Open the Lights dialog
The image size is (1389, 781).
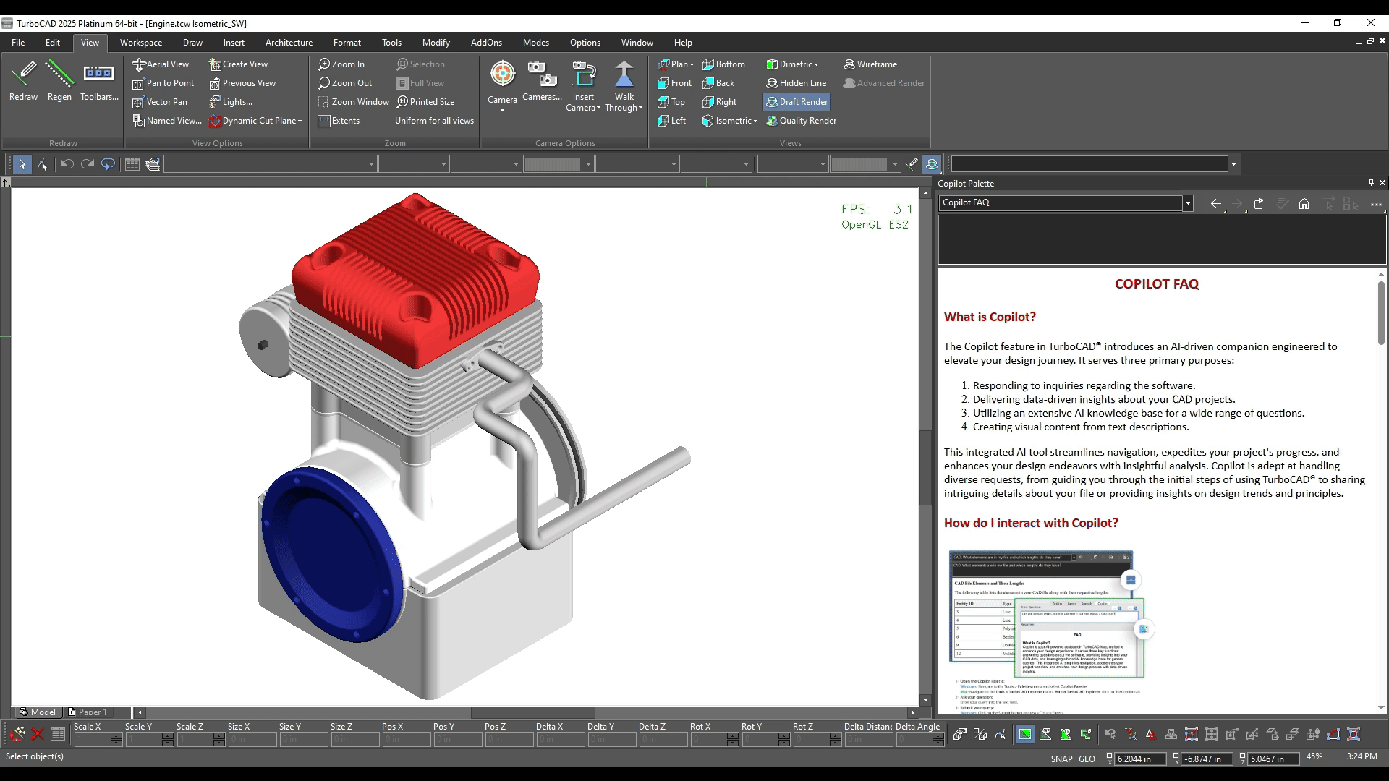pyautogui.click(x=231, y=102)
